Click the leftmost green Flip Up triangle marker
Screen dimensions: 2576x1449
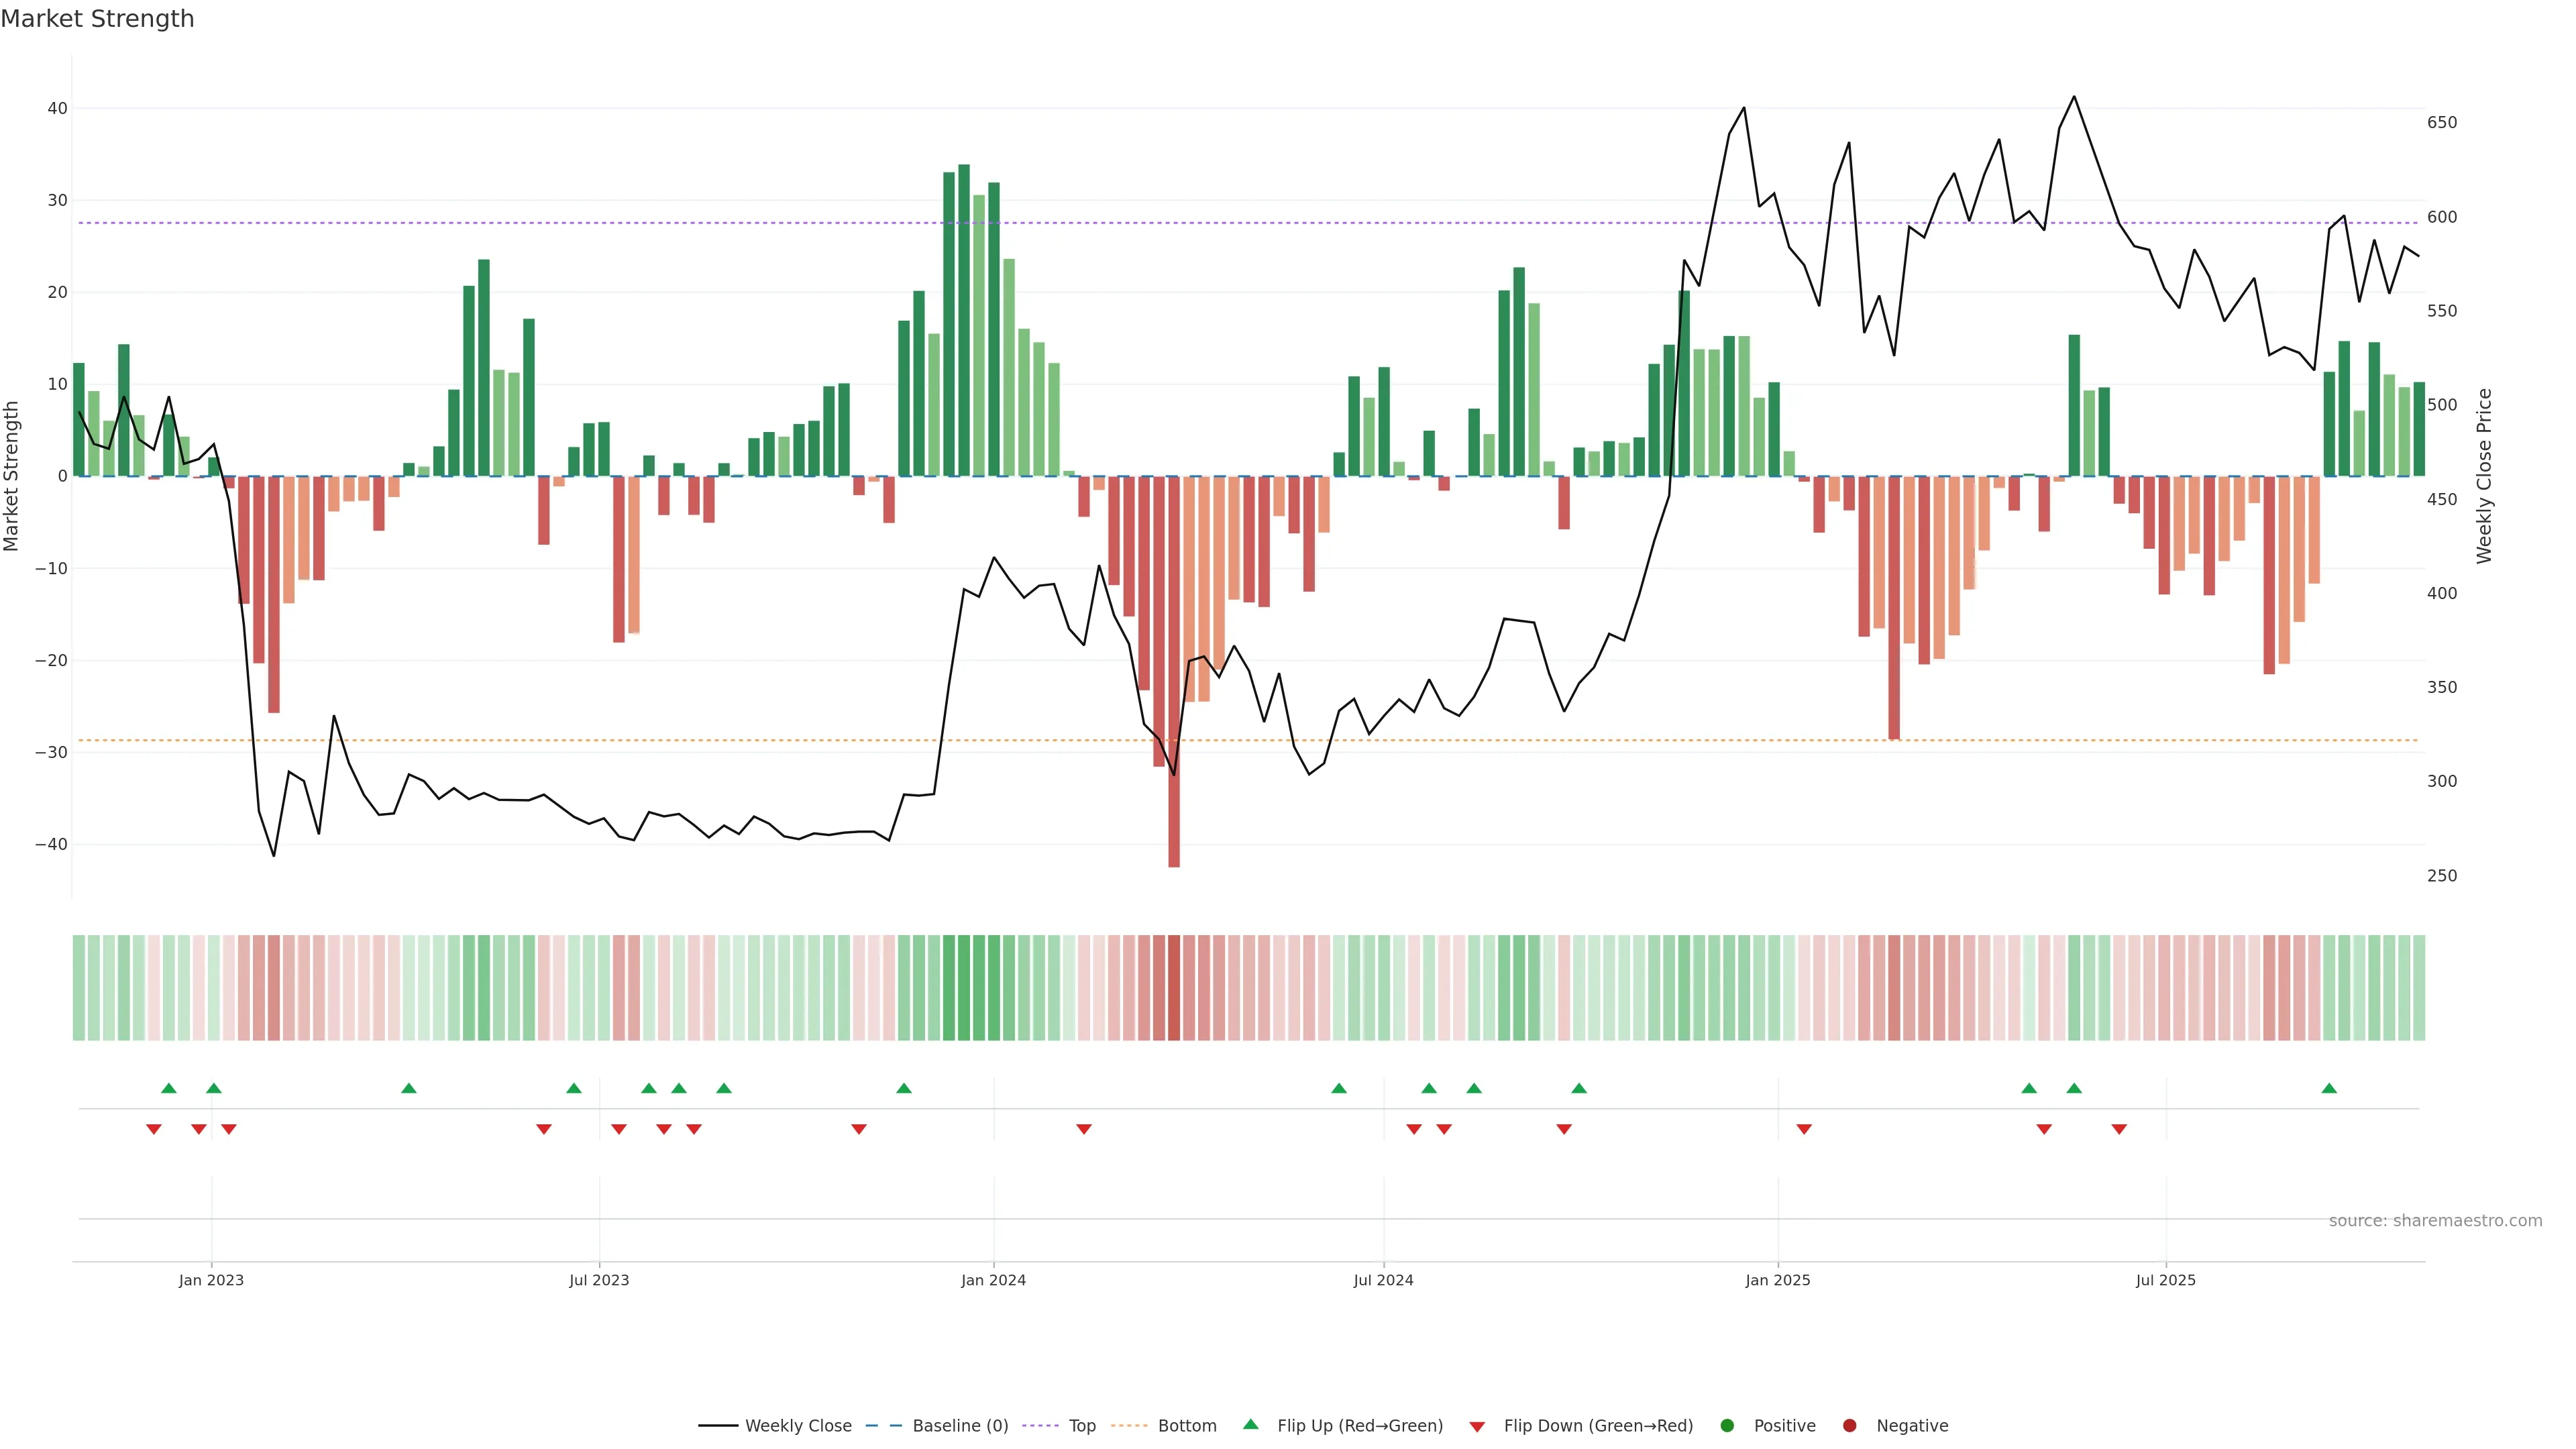pyautogui.click(x=169, y=1088)
